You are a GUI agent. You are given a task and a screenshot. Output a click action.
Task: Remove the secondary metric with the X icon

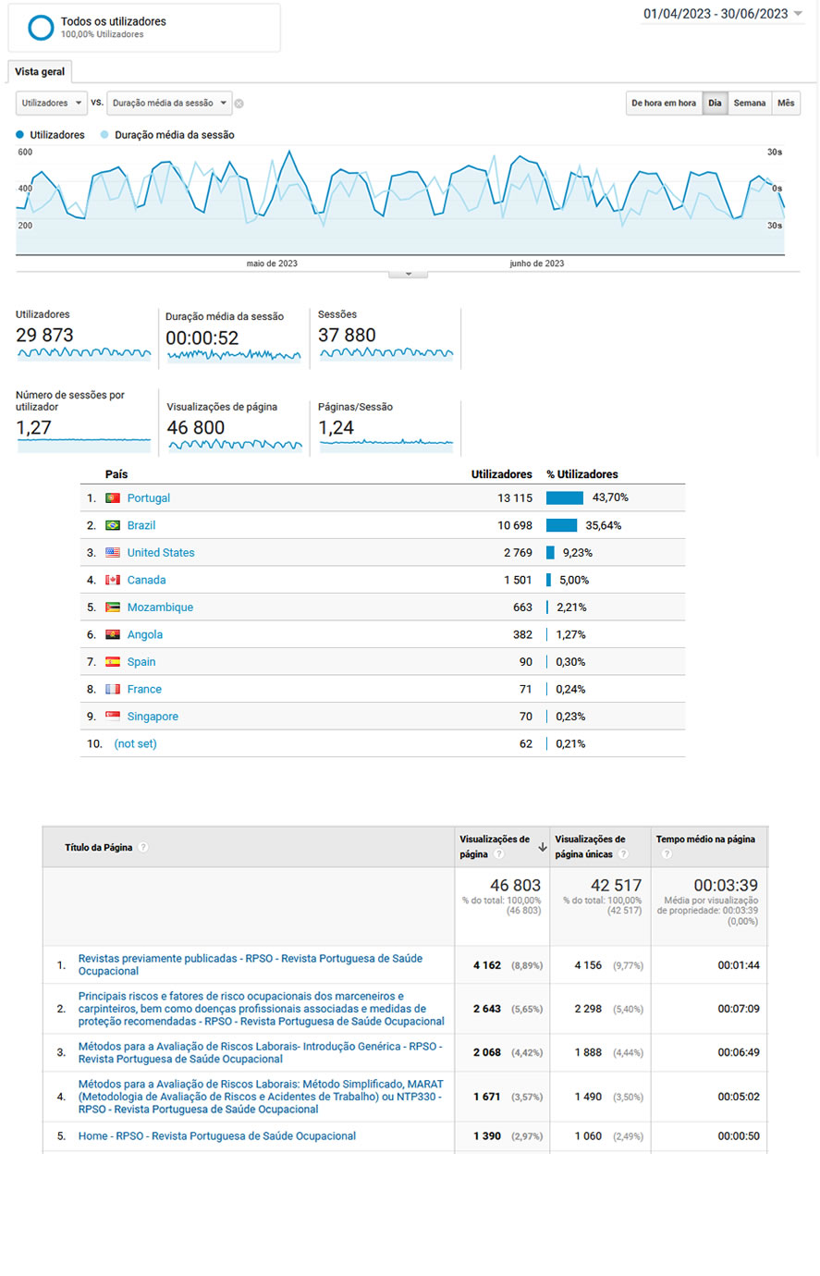(x=239, y=104)
